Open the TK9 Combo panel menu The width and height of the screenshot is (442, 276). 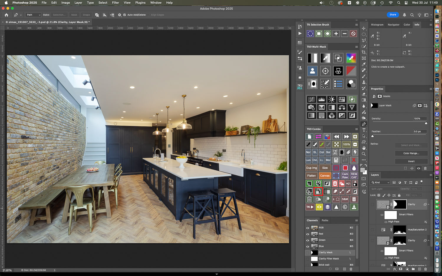356,129
